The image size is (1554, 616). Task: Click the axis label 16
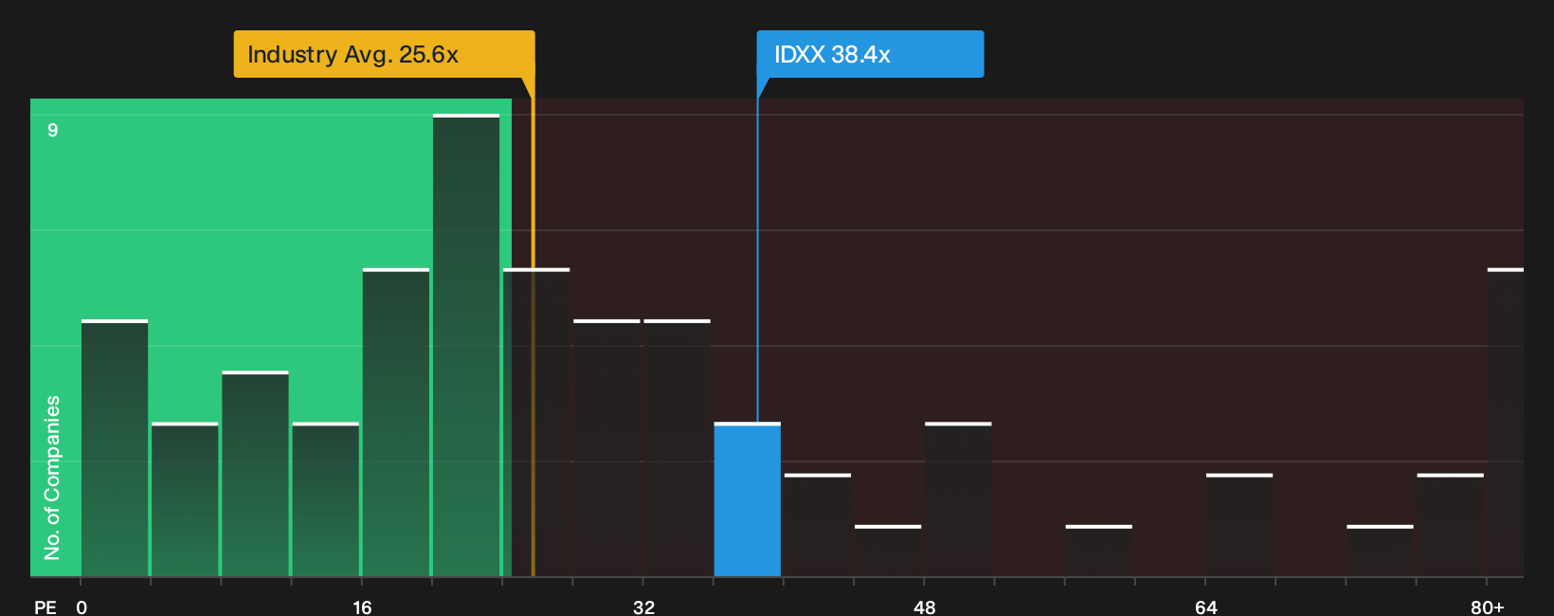[362, 607]
